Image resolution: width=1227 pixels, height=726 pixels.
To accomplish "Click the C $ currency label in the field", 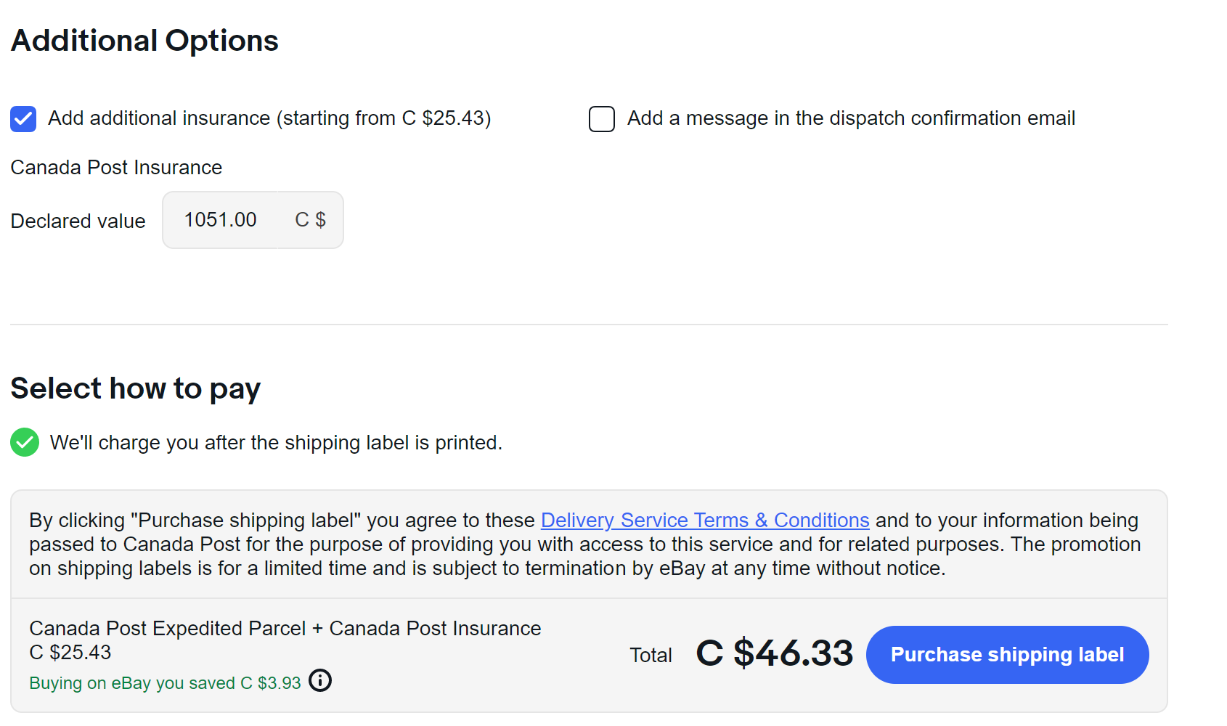I will pyautogui.click(x=310, y=219).
